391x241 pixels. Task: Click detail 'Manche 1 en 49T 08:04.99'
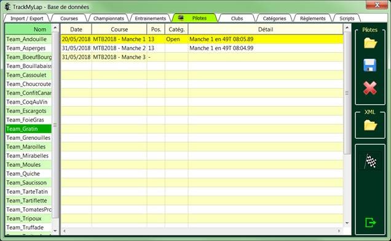pyautogui.click(x=221, y=48)
